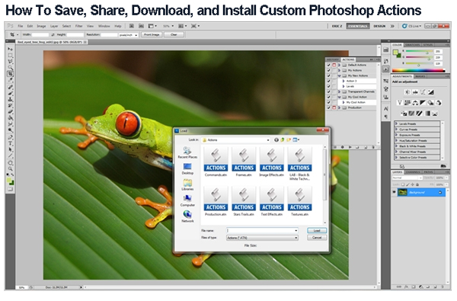Select the Move tool in the toolbox
This screenshot has height=301, width=457.
(x=10, y=49)
